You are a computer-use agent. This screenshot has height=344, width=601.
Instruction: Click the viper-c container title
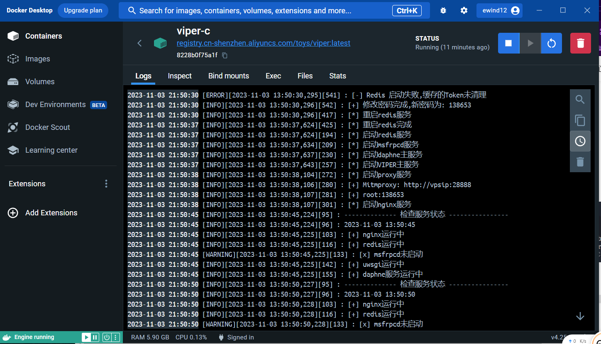coord(193,31)
